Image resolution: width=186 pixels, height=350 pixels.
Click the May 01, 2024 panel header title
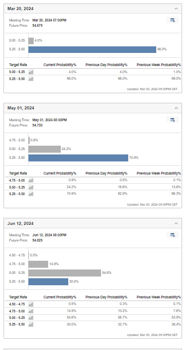(21, 108)
